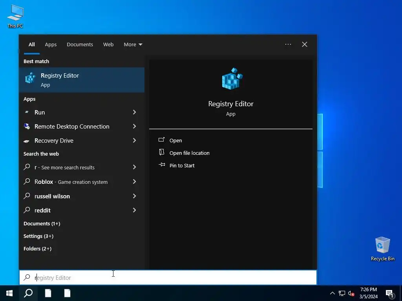Choose Pin to Start

click(182, 166)
